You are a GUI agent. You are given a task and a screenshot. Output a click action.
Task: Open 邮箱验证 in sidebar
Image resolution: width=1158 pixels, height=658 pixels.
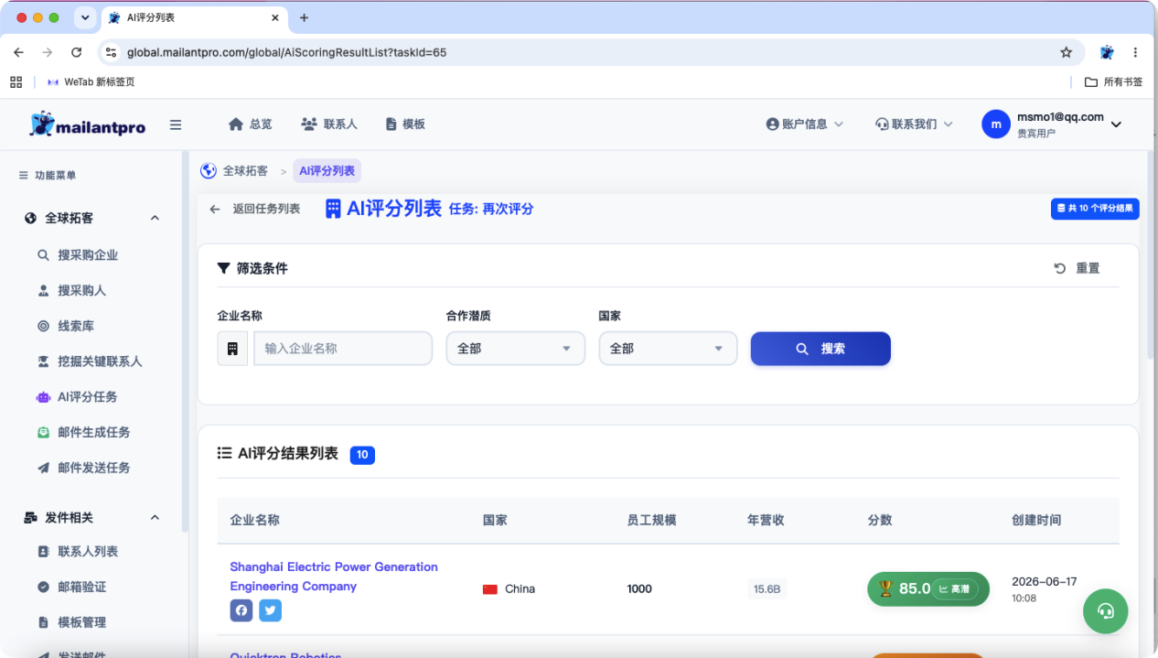tap(71, 587)
